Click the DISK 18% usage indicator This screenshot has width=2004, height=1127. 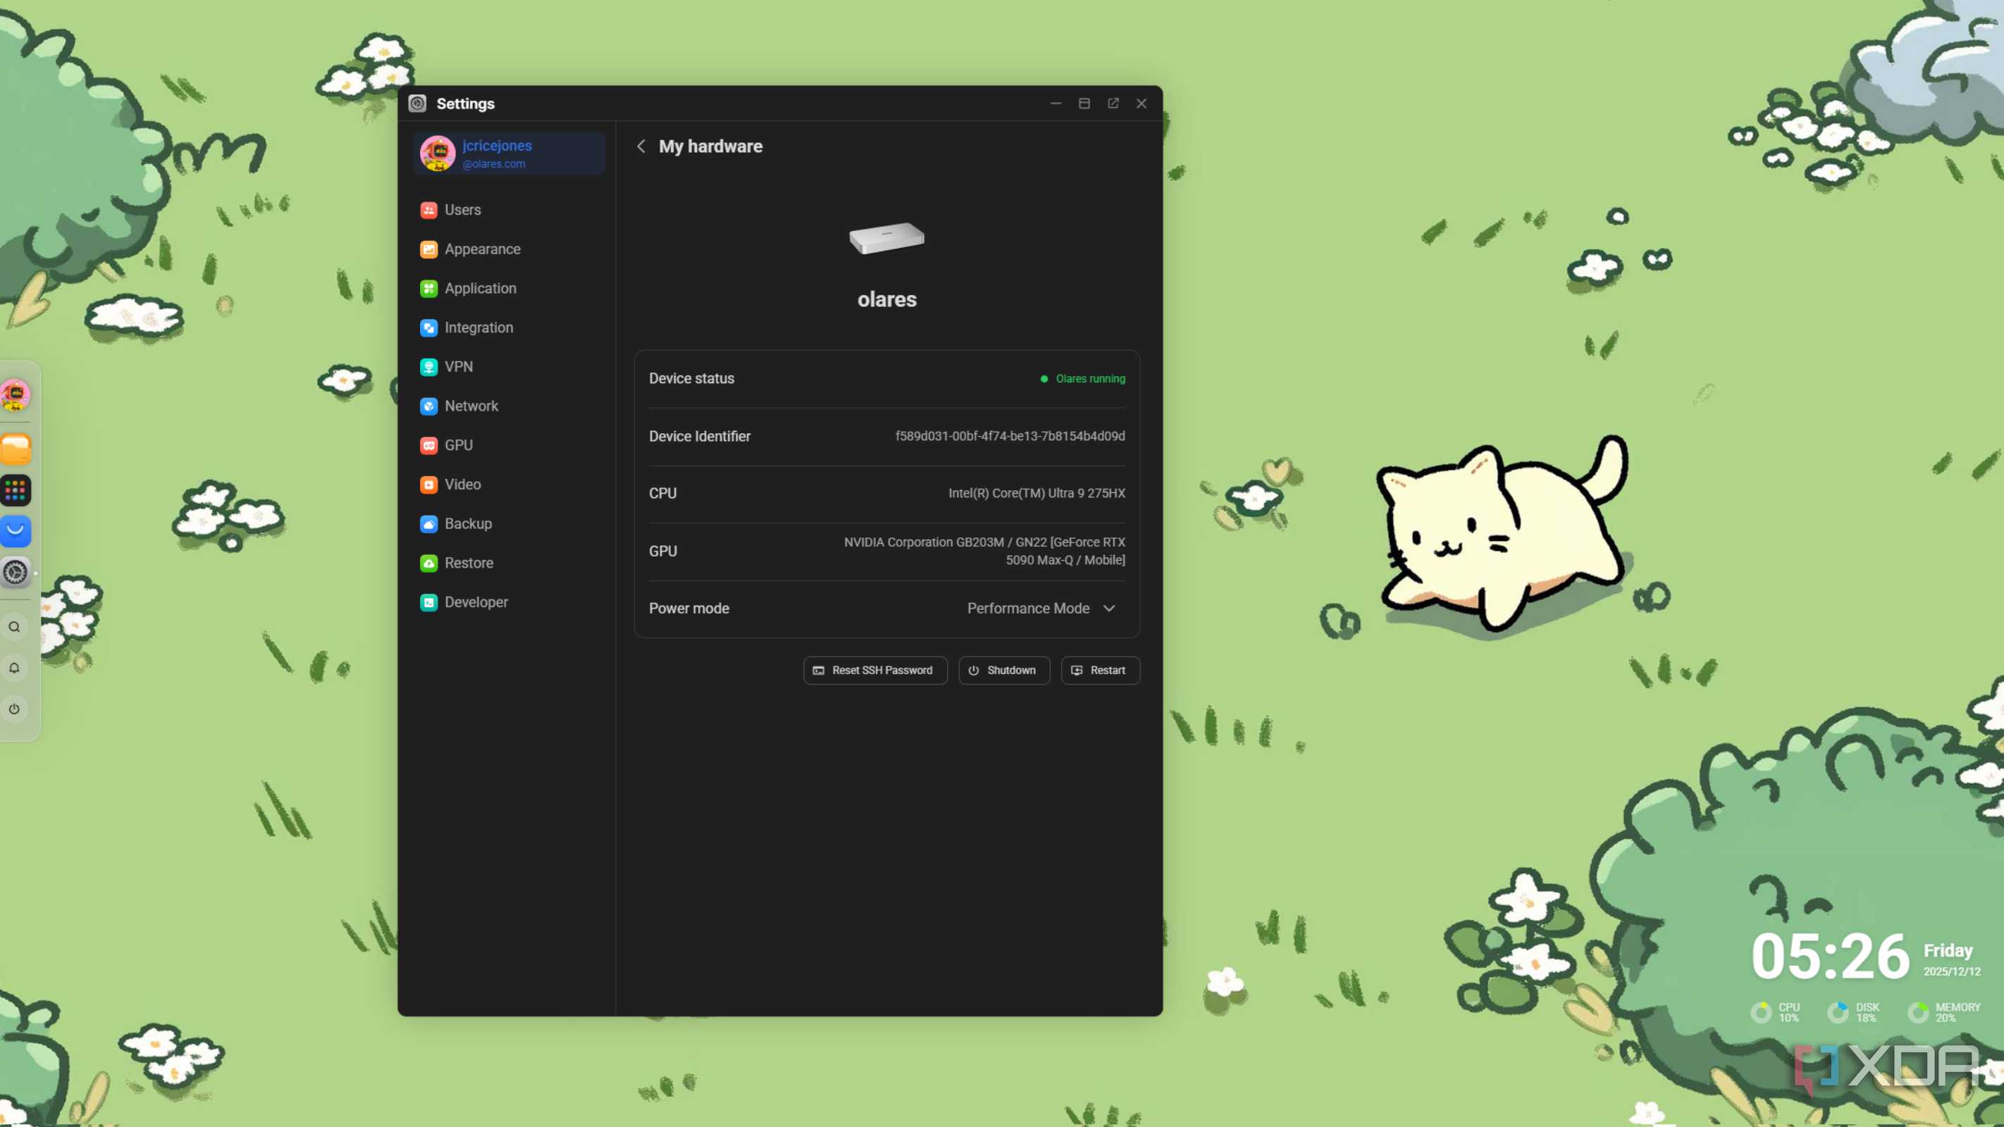(1854, 1012)
